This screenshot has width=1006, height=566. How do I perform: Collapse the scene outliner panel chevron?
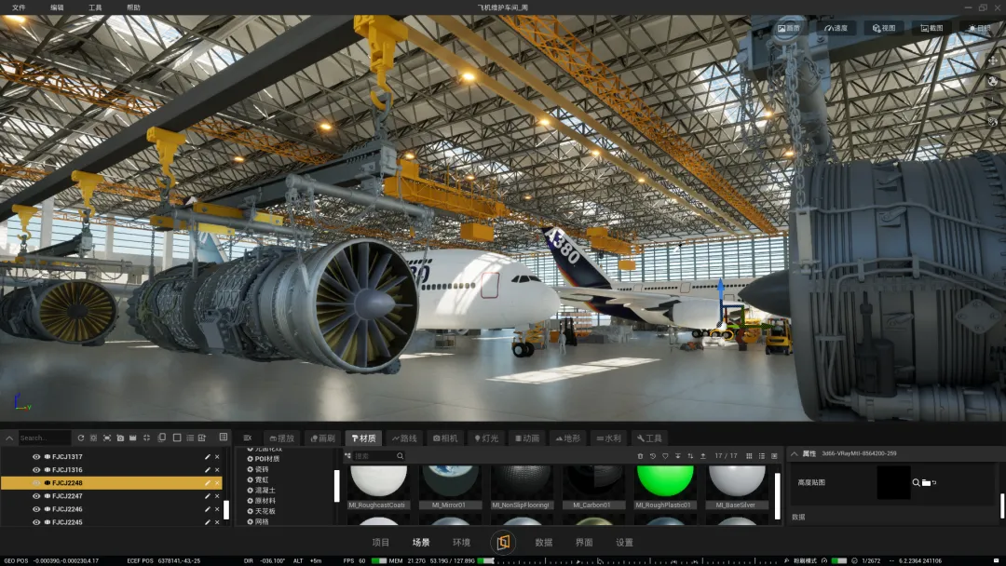click(9, 438)
